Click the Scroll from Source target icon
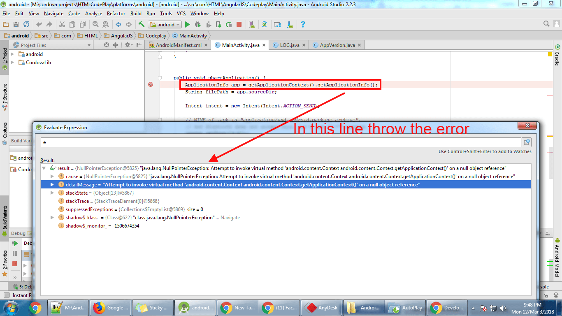The height and width of the screenshot is (316, 562). [107, 45]
